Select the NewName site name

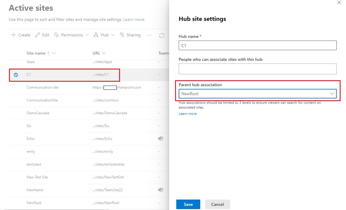click(x=35, y=190)
